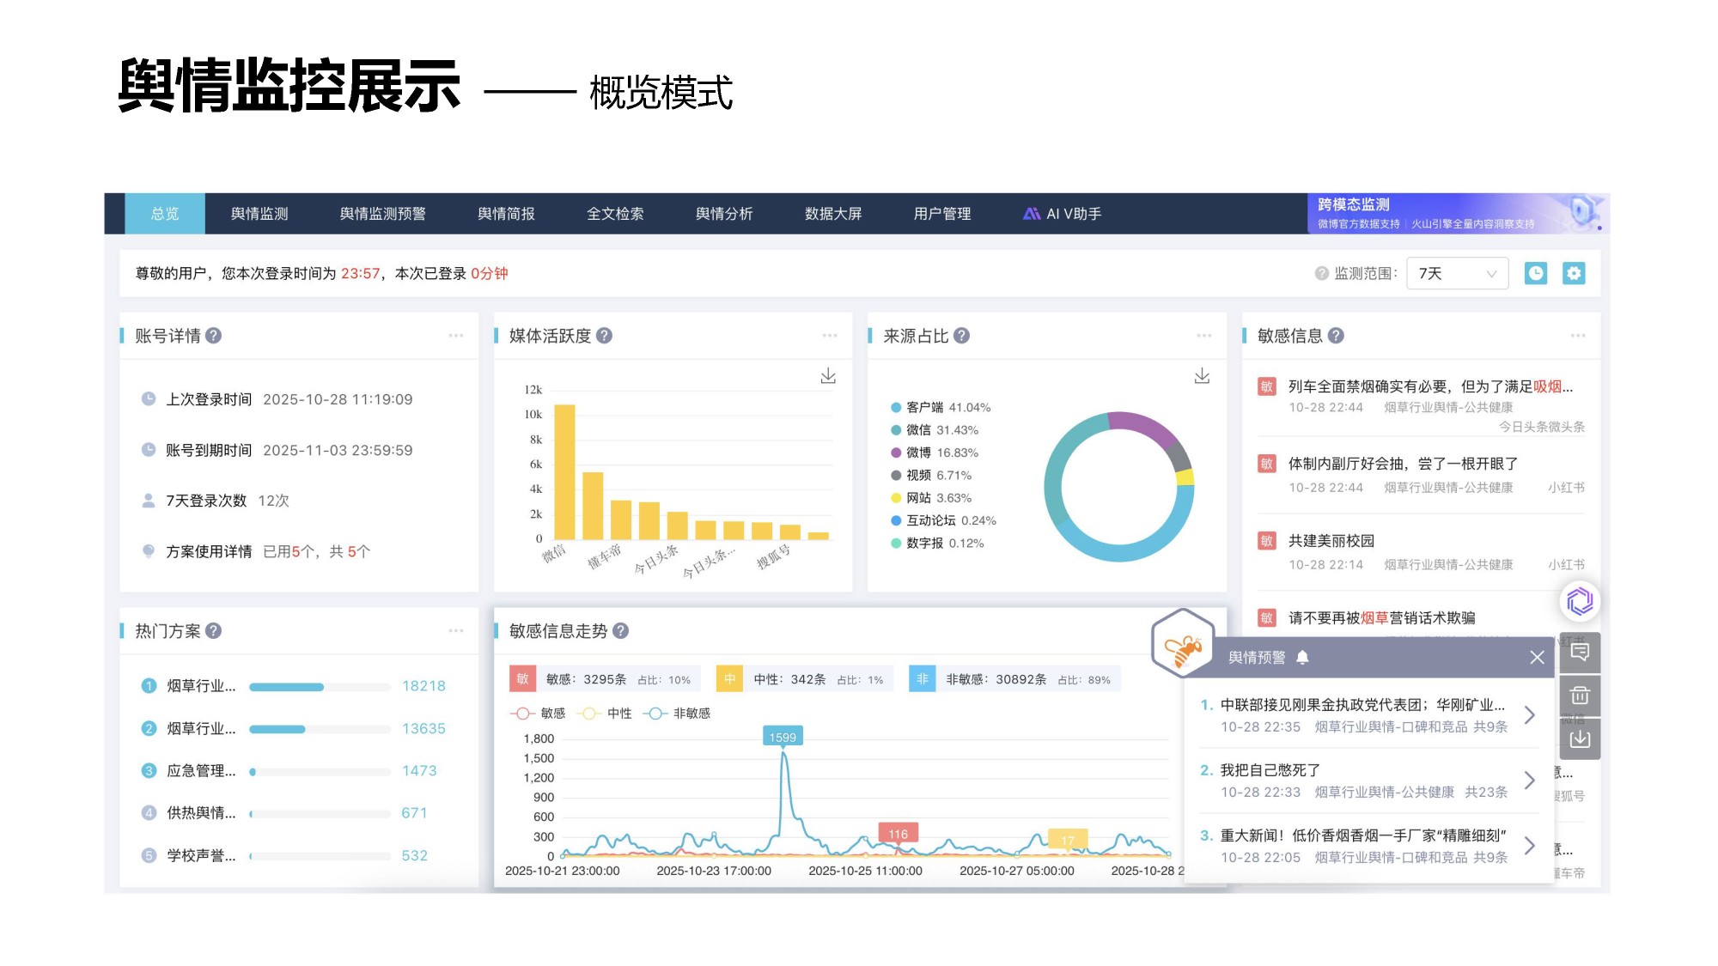Image resolution: width=1718 pixels, height=966 pixels.
Task: Click the clock icon beside monitoring range
Action: [1535, 273]
